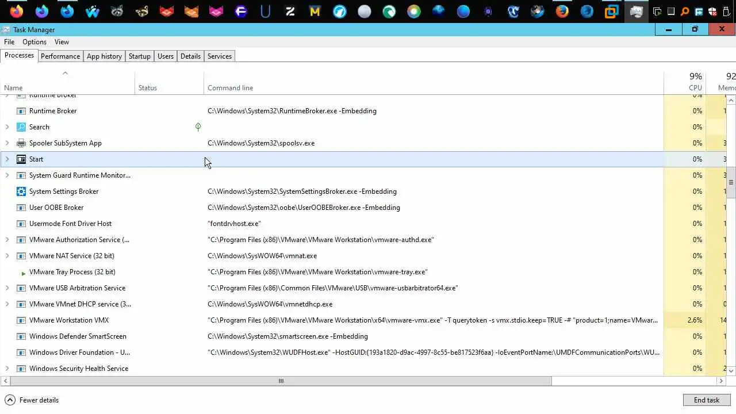Viewport: 736px width, 414px height.
Task: Switch to the Details tab
Action: pyautogui.click(x=190, y=56)
